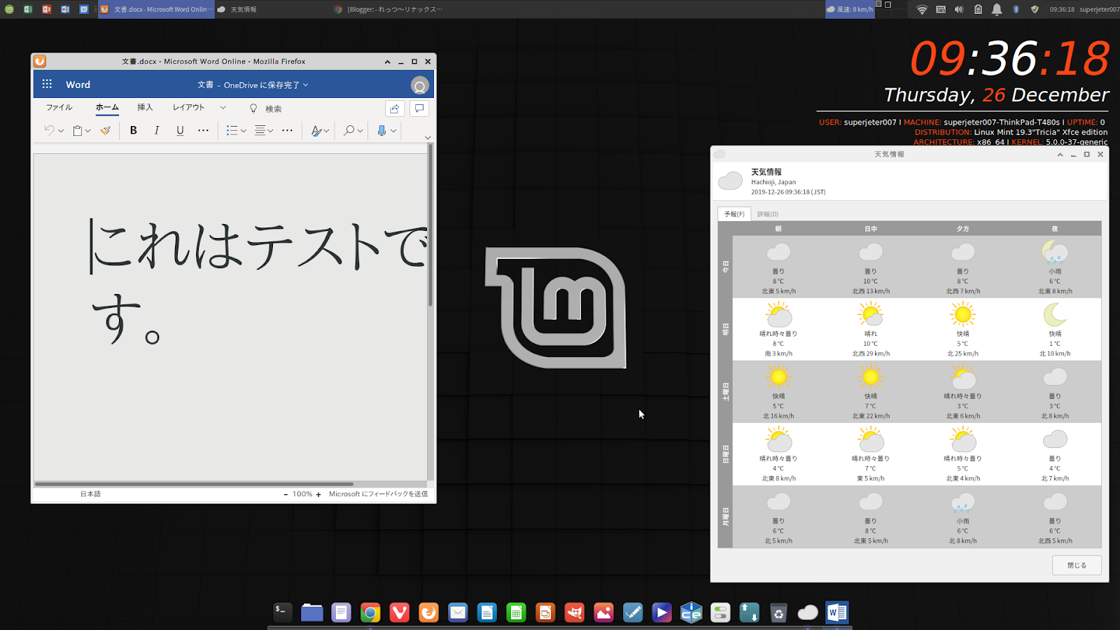
Task: Zoom in with the plus button
Action: pos(318,494)
